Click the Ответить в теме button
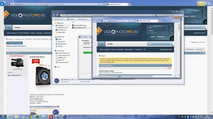Viewport: 213px width, 119px height. pos(14,43)
